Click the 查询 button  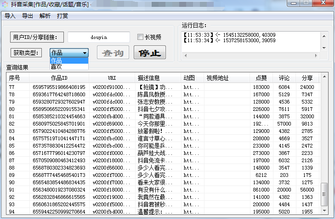pyautogui.click(x=113, y=52)
